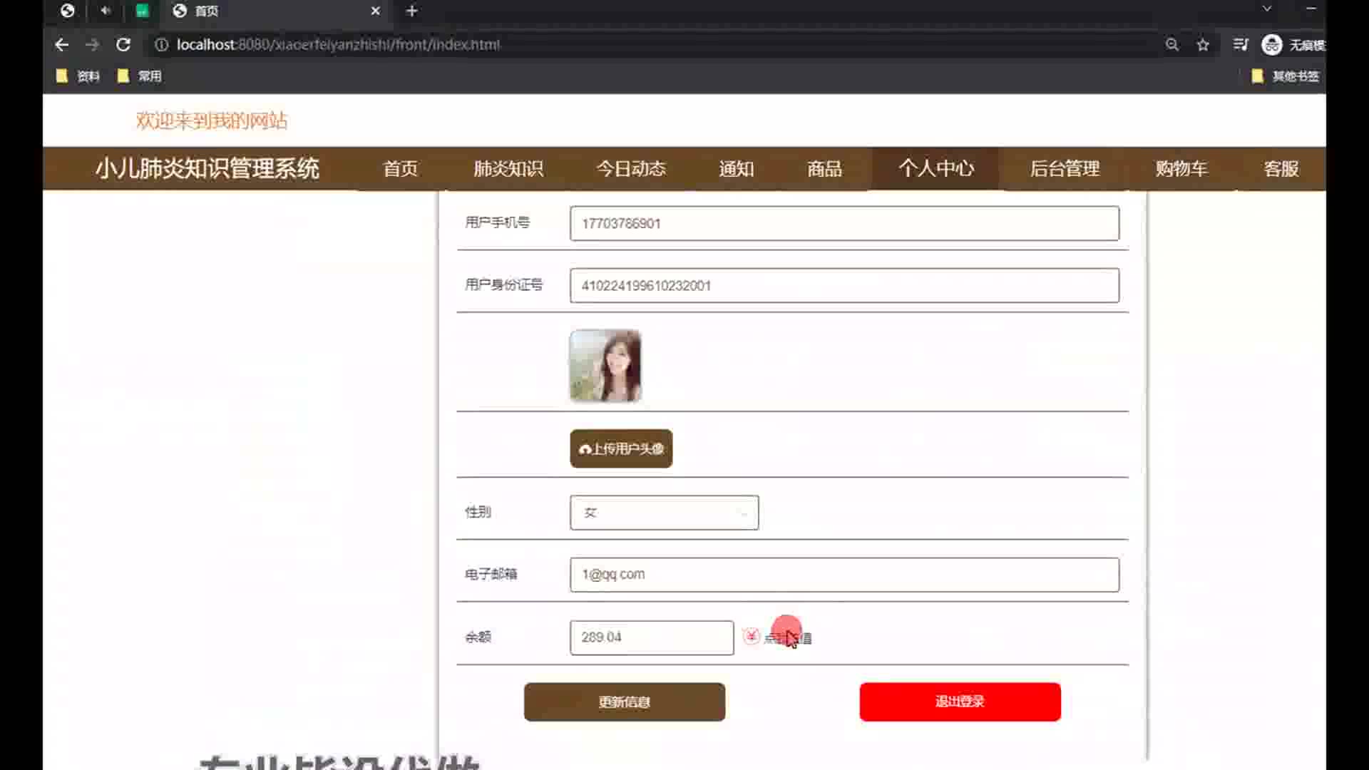
Task: Click the 更新信息 button
Action: 624,702
